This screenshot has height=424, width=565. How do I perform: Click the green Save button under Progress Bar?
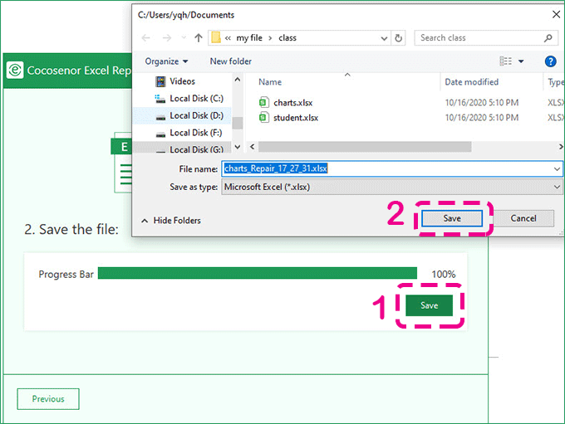point(430,305)
